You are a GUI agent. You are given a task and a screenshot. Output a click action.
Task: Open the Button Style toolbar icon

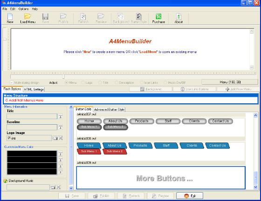(x=139, y=16)
